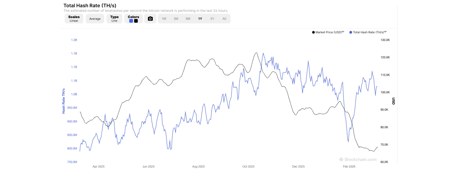
Task: Click the Total Hash Rate (TH/s) title
Action: (90, 6)
